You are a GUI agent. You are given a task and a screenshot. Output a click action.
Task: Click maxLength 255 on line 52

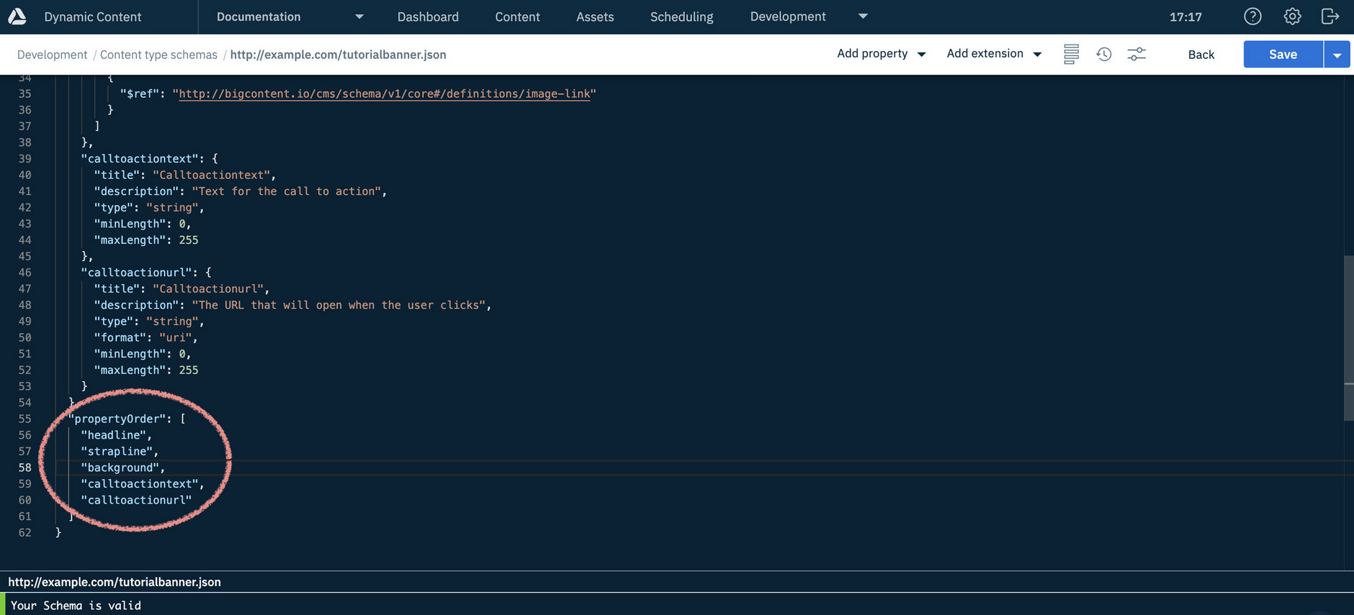[189, 370]
